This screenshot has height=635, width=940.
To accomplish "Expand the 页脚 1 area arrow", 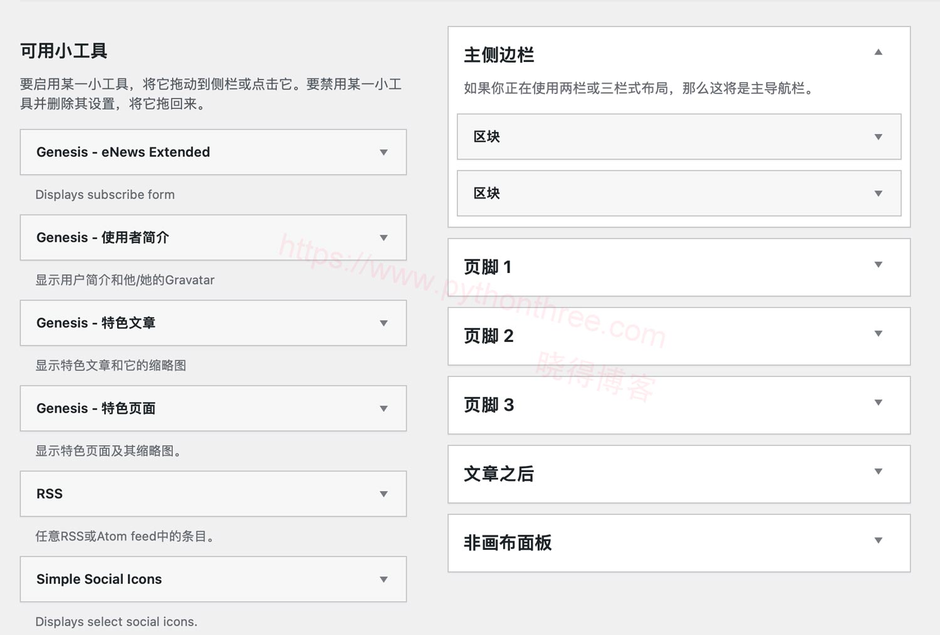I will point(879,264).
